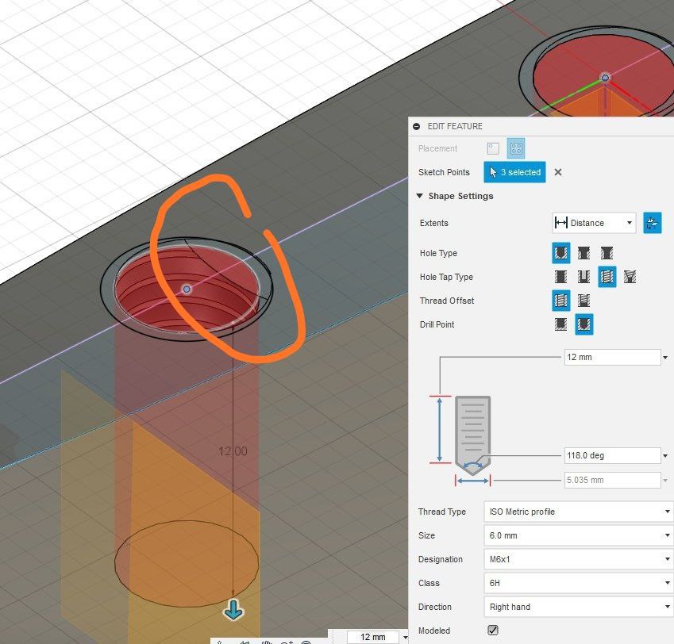Select Countersink hole type
The image size is (674, 644).
tap(607, 253)
